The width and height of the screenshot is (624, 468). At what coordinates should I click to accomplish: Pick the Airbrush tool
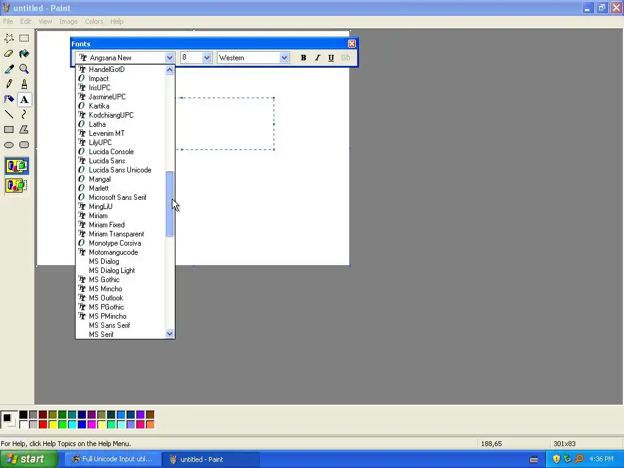9,99
